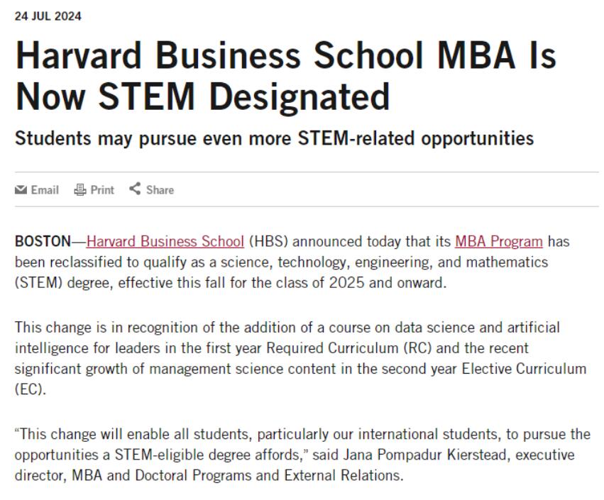604x500 pixels.
Task: Click the Email envelope icon
Action: click(x=21, y=190)
